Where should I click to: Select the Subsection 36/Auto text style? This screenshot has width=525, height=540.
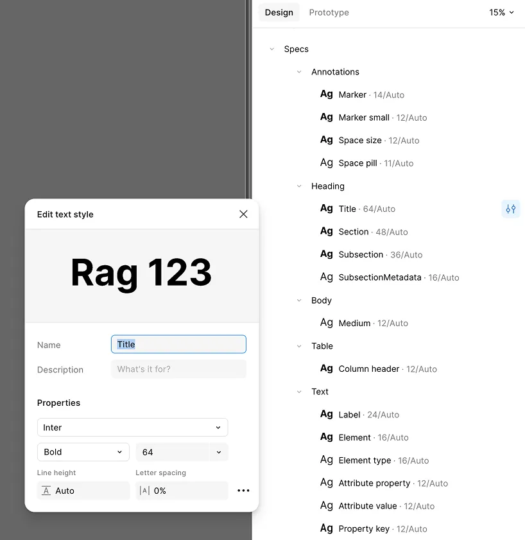pos(381,254)
